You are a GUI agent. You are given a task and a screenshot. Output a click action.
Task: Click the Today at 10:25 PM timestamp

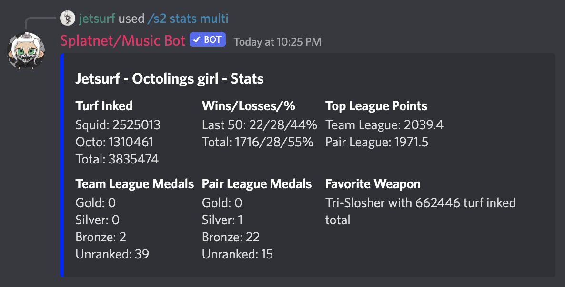[277, 42]
